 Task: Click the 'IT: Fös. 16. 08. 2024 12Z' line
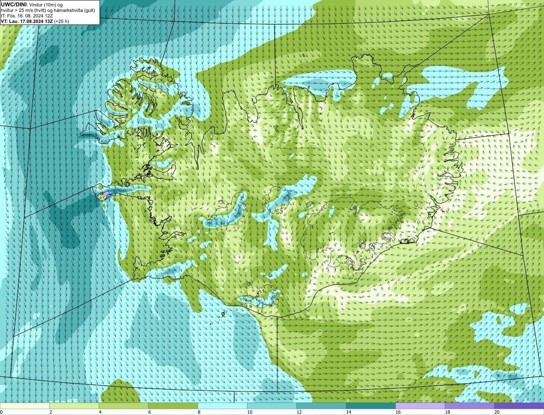(x=27, y=15)
